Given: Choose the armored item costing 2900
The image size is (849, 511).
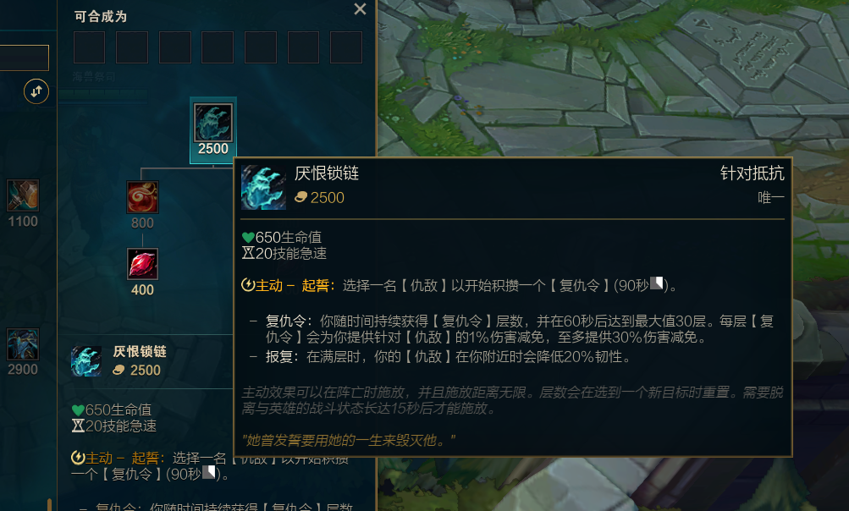Looking at the screenshot, I should 23,343.
